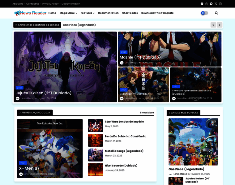Open the Instagram social icon
Image resolution: width=235 pixels, height=185 pixels.
coord(220,4)
